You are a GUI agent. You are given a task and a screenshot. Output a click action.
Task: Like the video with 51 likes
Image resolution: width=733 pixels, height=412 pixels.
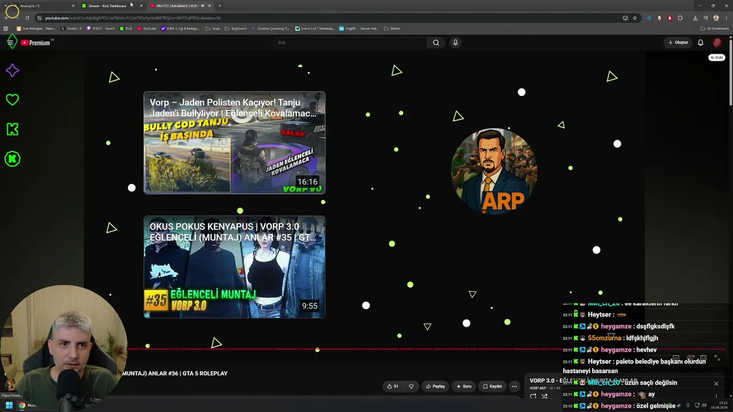point(392,386)
